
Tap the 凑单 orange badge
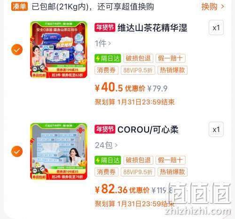[19, 7]
